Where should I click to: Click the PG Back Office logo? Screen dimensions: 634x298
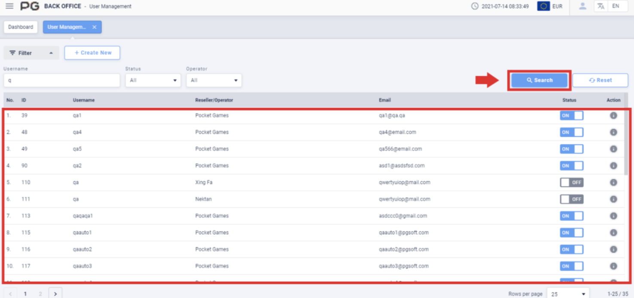(x=30, y=6)
